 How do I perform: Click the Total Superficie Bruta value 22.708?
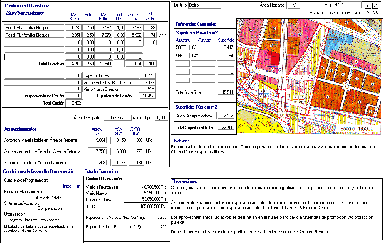coord(226,127)
